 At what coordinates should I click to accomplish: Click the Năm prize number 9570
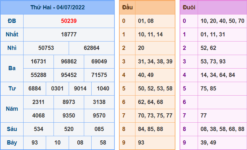pyautogui.click(x=99, y=116)
